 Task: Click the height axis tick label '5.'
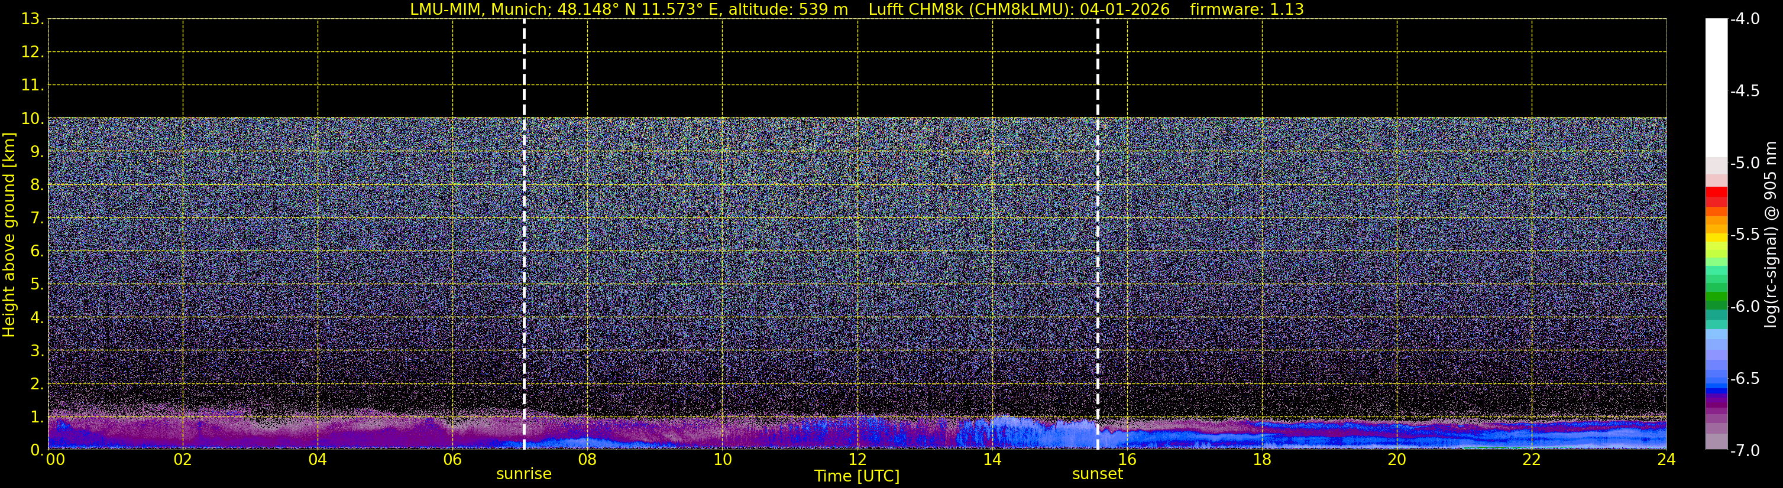(x=37, y=285)
